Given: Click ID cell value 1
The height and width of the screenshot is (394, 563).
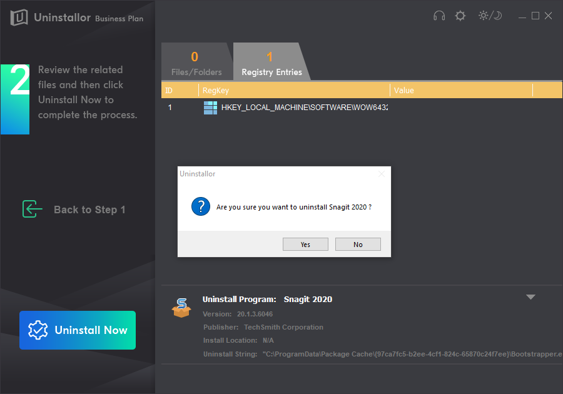Looking at the screenshot, I should coord(170,108).
